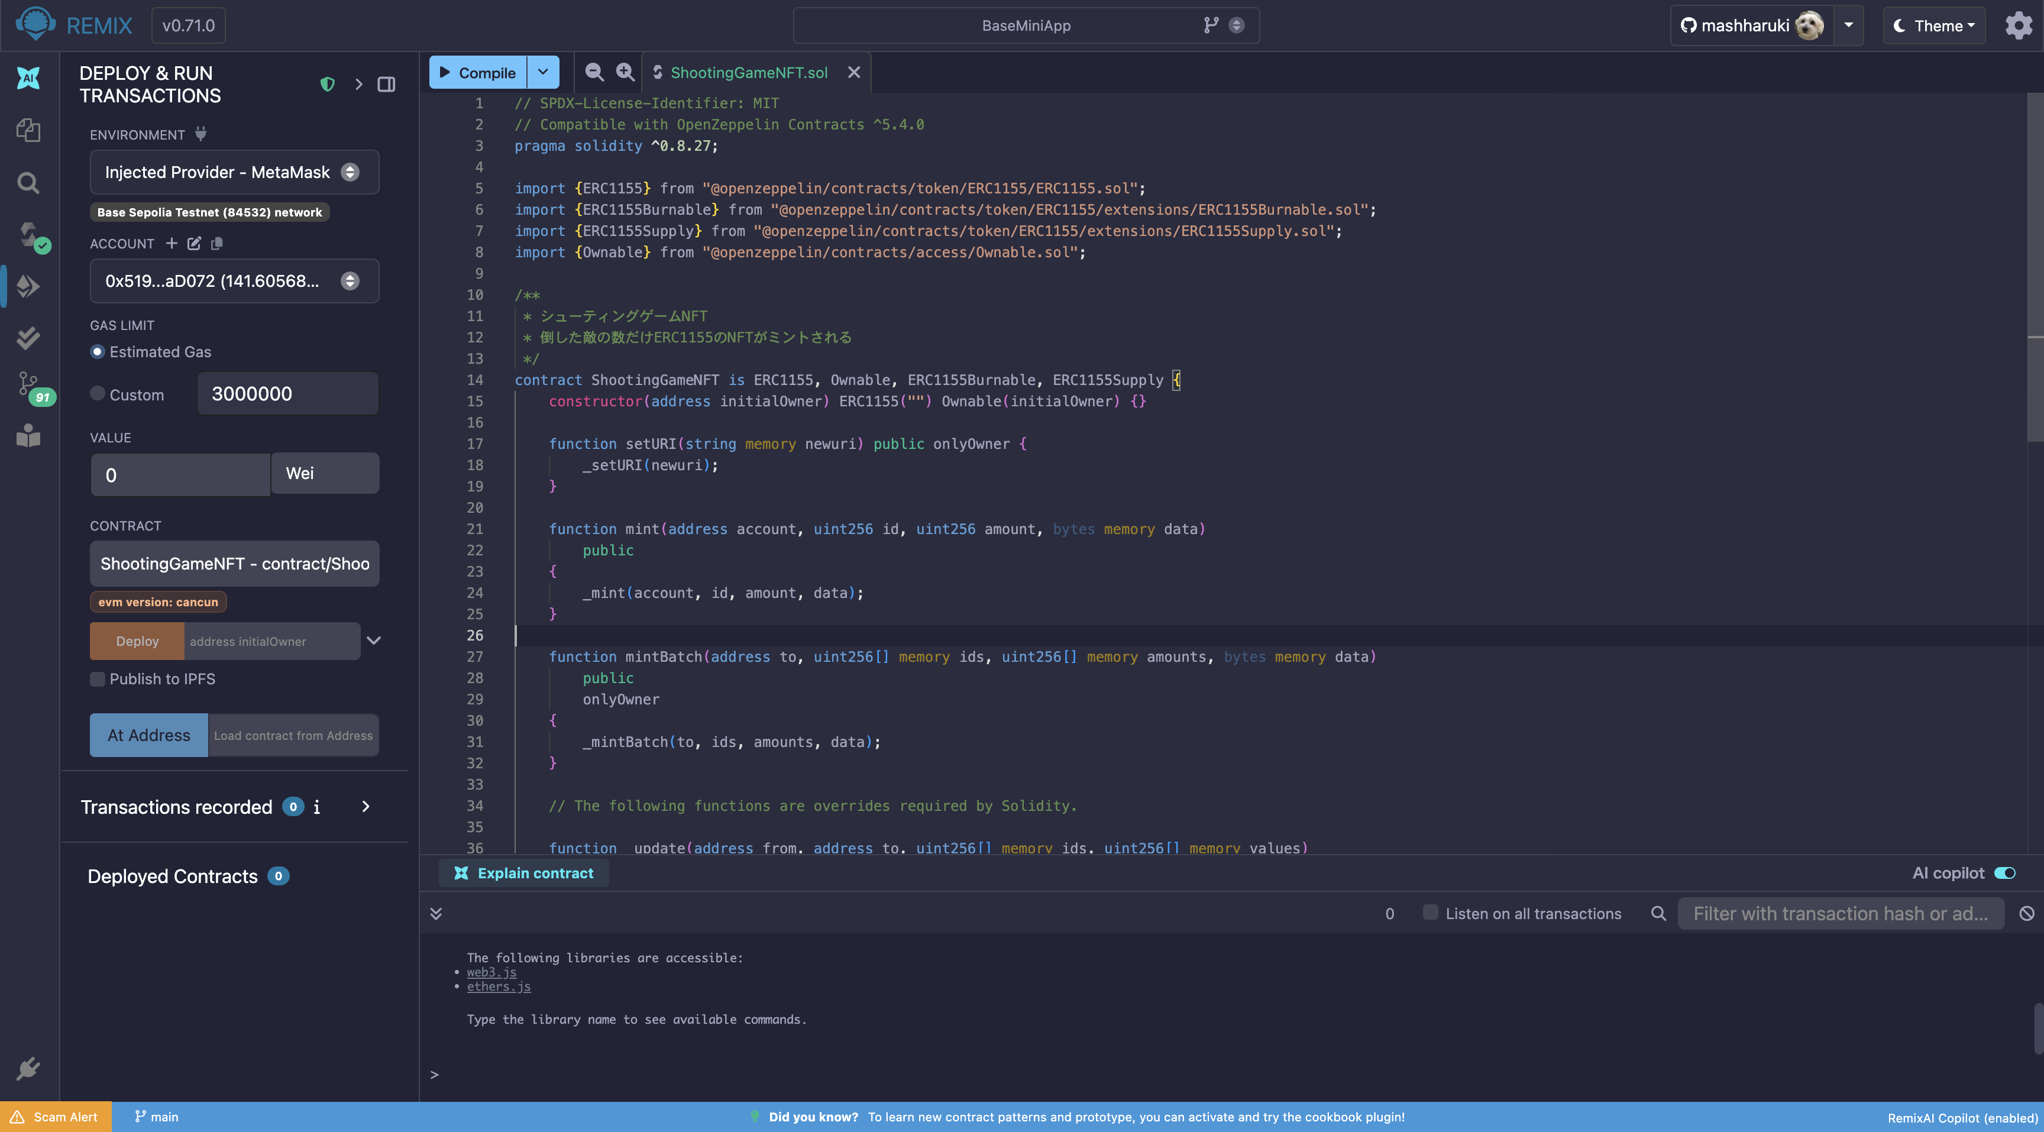
Task: Open the settings gear icon
Action: 2018,25
